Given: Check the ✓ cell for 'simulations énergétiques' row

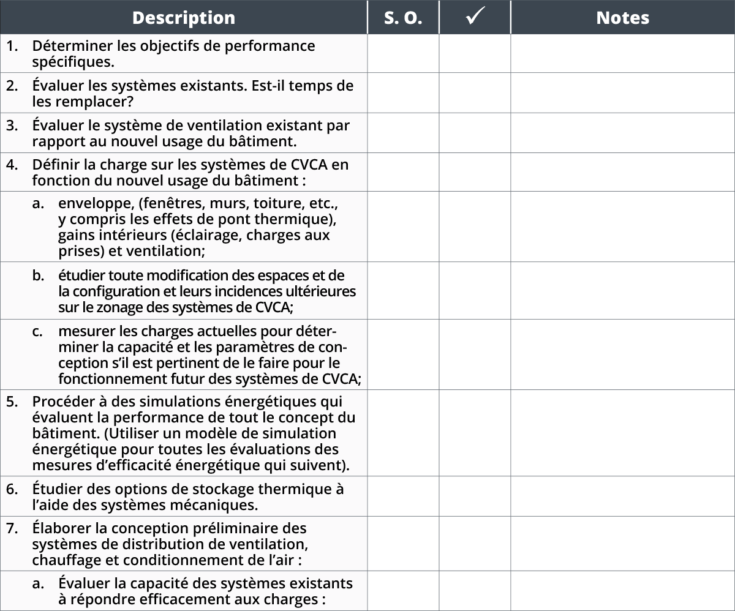Looking at the screenshot, I should (475, 433).
